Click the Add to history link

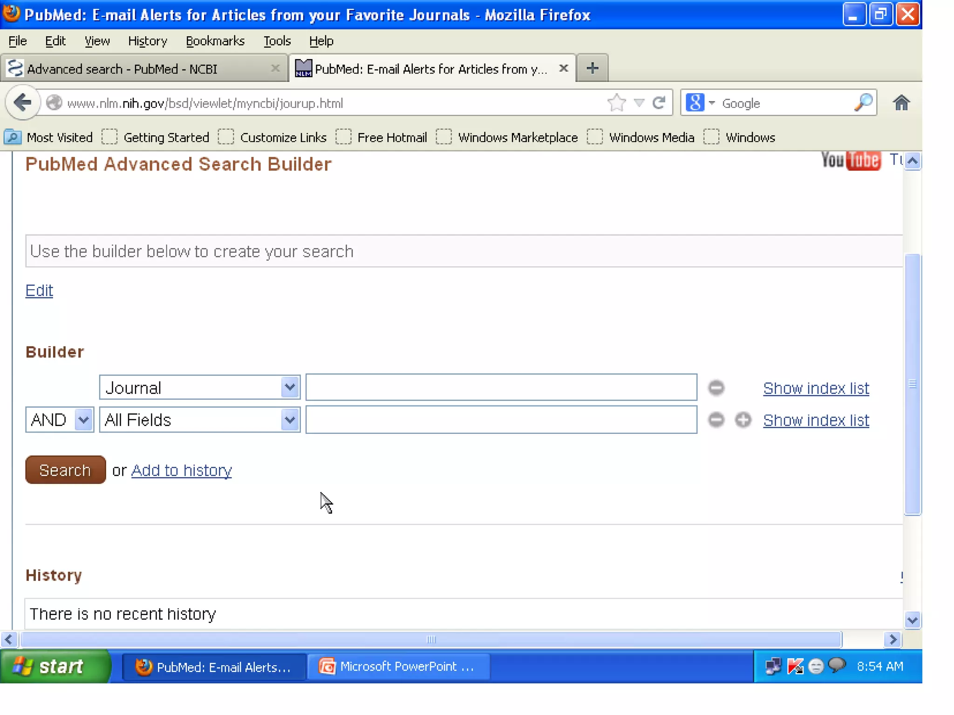click(x=181, y=470)
